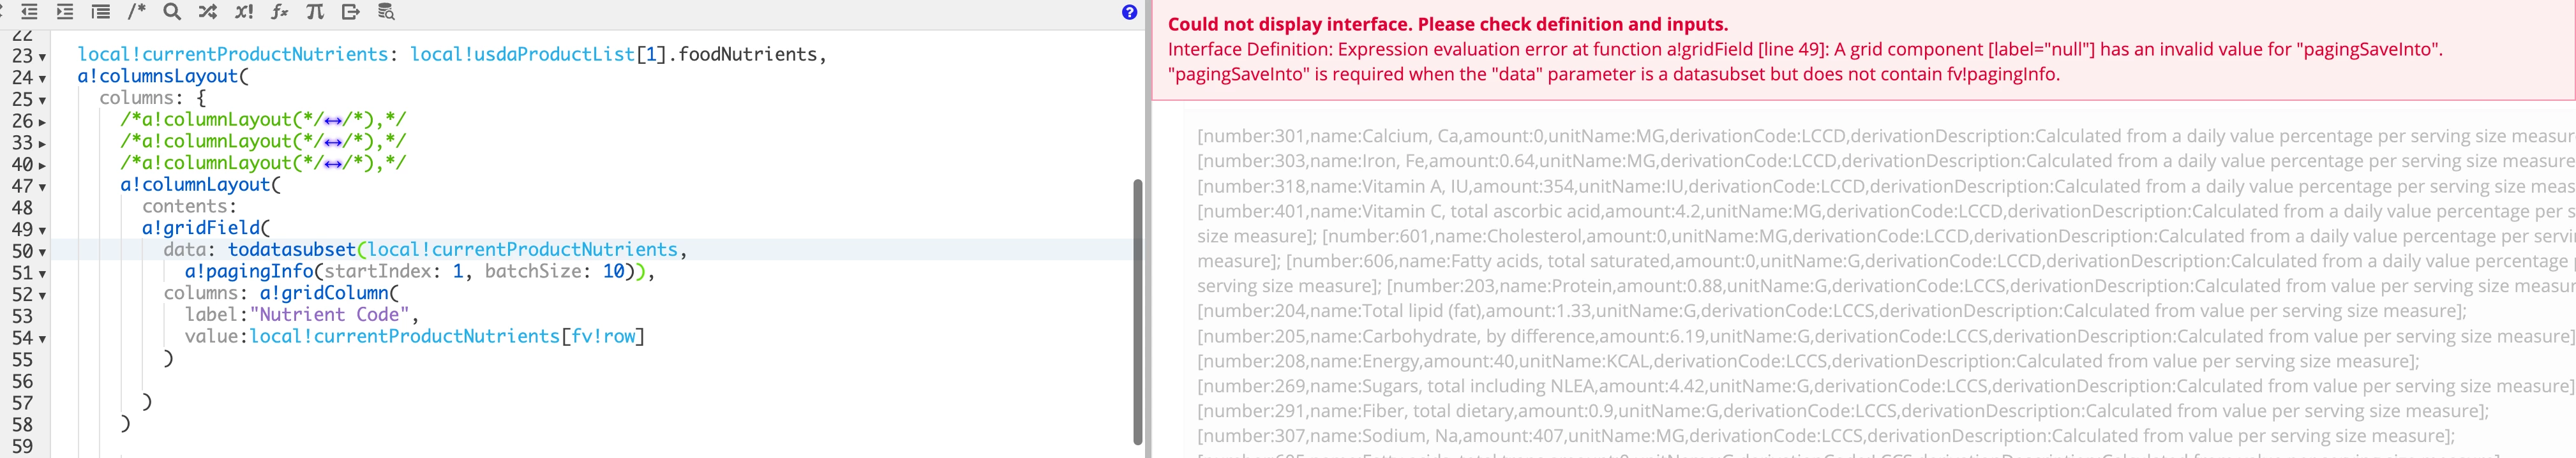Screen dimensions: 2576x458
Task: Collapse code fold at line 24
Action: click(x=42, y=78)
